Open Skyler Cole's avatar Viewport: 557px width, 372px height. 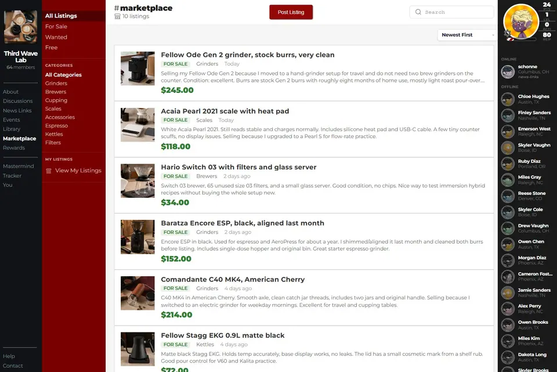point(508,212)
